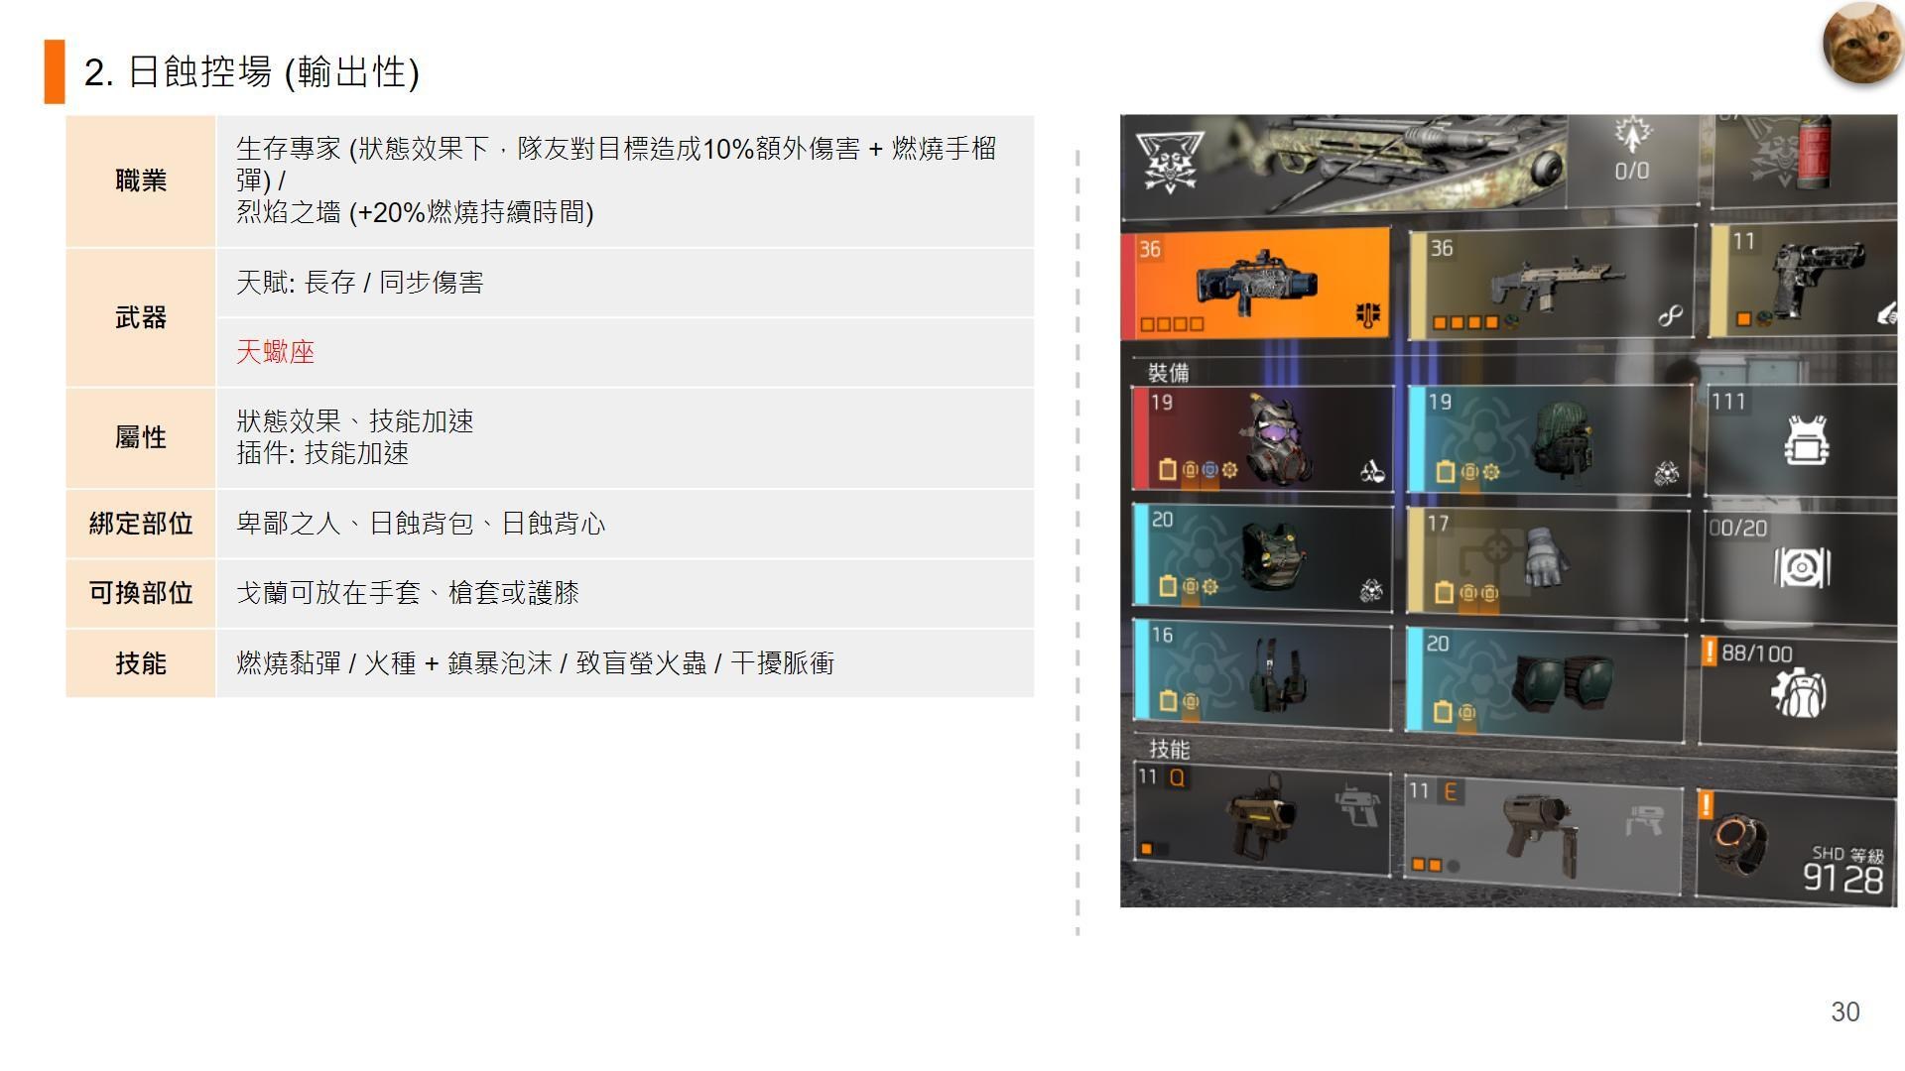The image size is (1905, 1071).
Task: Open the level 11 pistol sidearm slot
Action: click(1804, 281)
